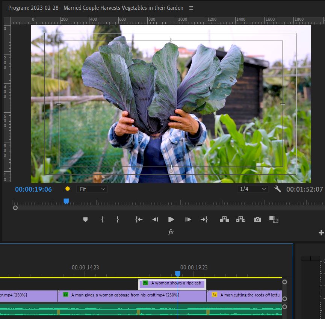Screen dimensions: 325x319
Task: Export a frame with the camera icon
Action: click(x=257, y=219)
